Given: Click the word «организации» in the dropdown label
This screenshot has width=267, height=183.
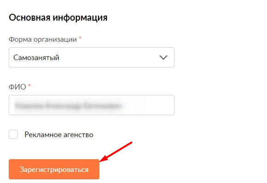Looking at the screenshot, I should (x=55, y=40).
